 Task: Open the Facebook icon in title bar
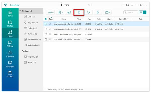click(123, 5)
